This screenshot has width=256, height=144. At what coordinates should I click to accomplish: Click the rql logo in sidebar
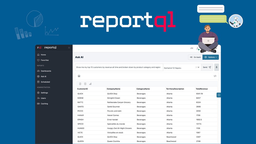point(39,48)
